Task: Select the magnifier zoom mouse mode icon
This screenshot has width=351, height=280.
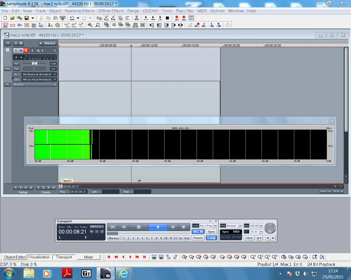Action: (x=98, y=25)
